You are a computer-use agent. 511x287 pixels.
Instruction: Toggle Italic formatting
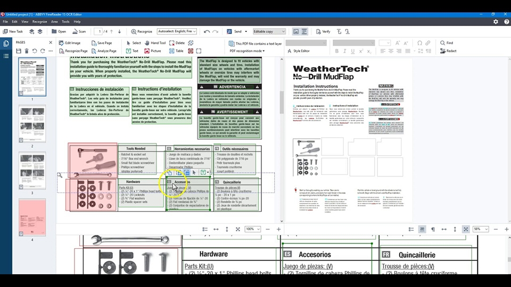coord(344,51)
